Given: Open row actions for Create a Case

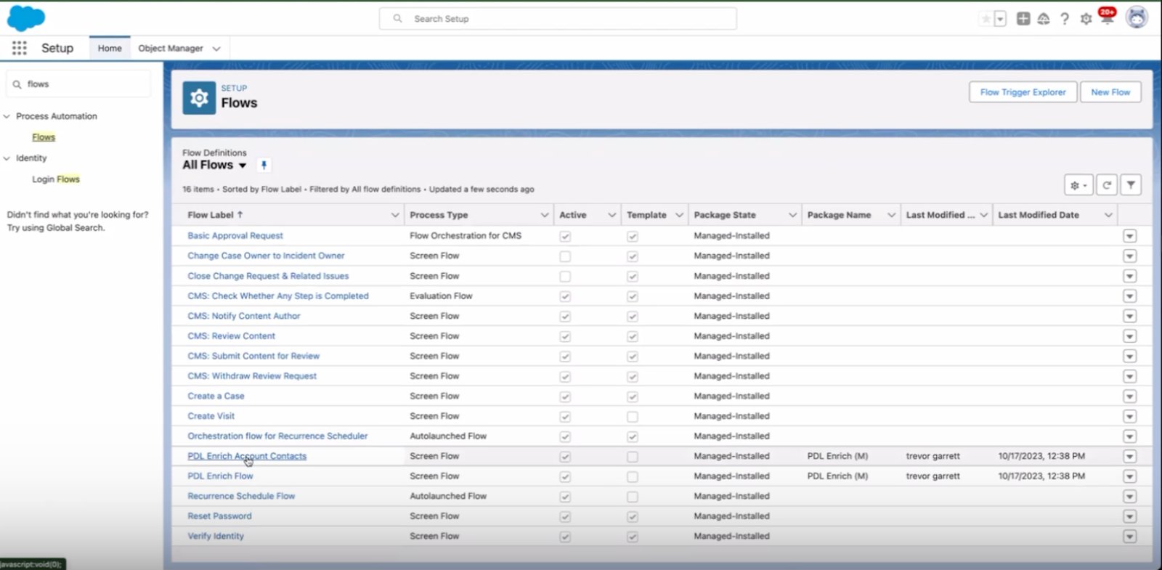Looking at the screenshot, I should click(x=1129, y=396).
